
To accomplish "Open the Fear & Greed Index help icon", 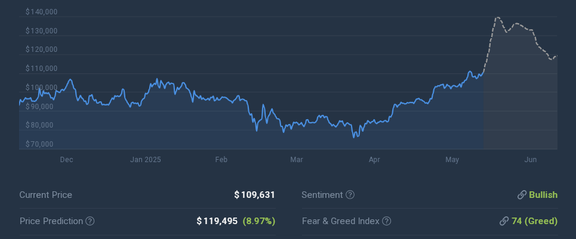I will [x=387, y=221].
